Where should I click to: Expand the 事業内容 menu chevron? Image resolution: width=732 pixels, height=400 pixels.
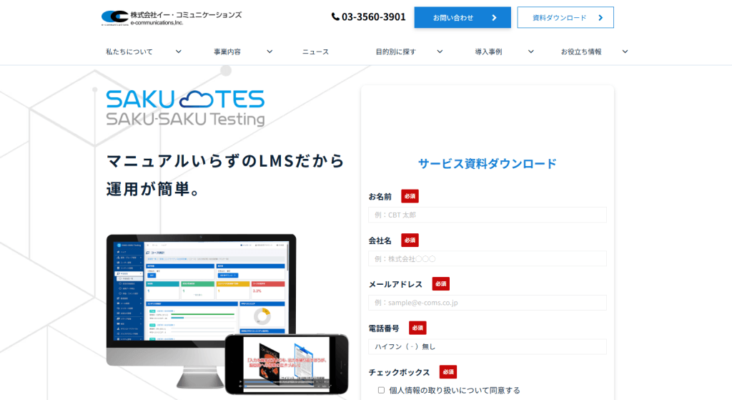tap(269, 52)
